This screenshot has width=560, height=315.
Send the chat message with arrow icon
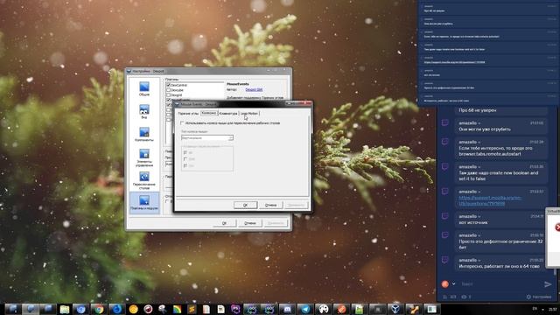coord(548,284)
